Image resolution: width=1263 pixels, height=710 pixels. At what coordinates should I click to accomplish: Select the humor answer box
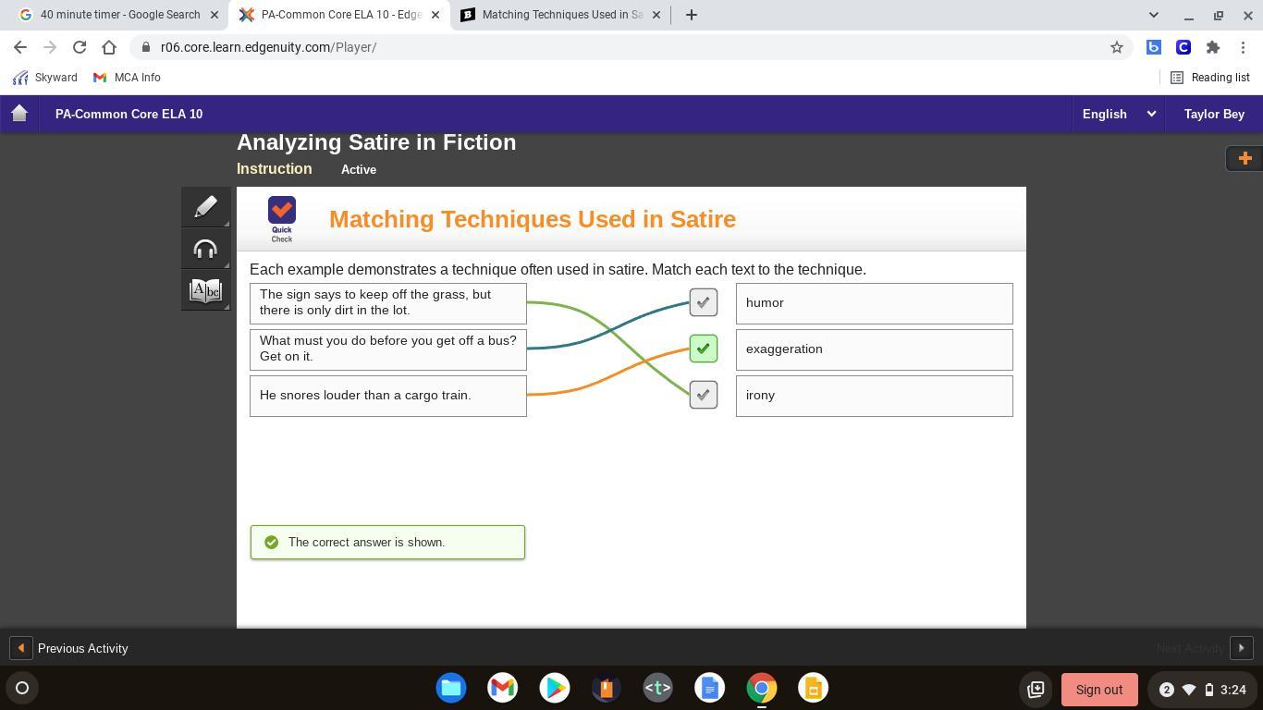point(875,303)
